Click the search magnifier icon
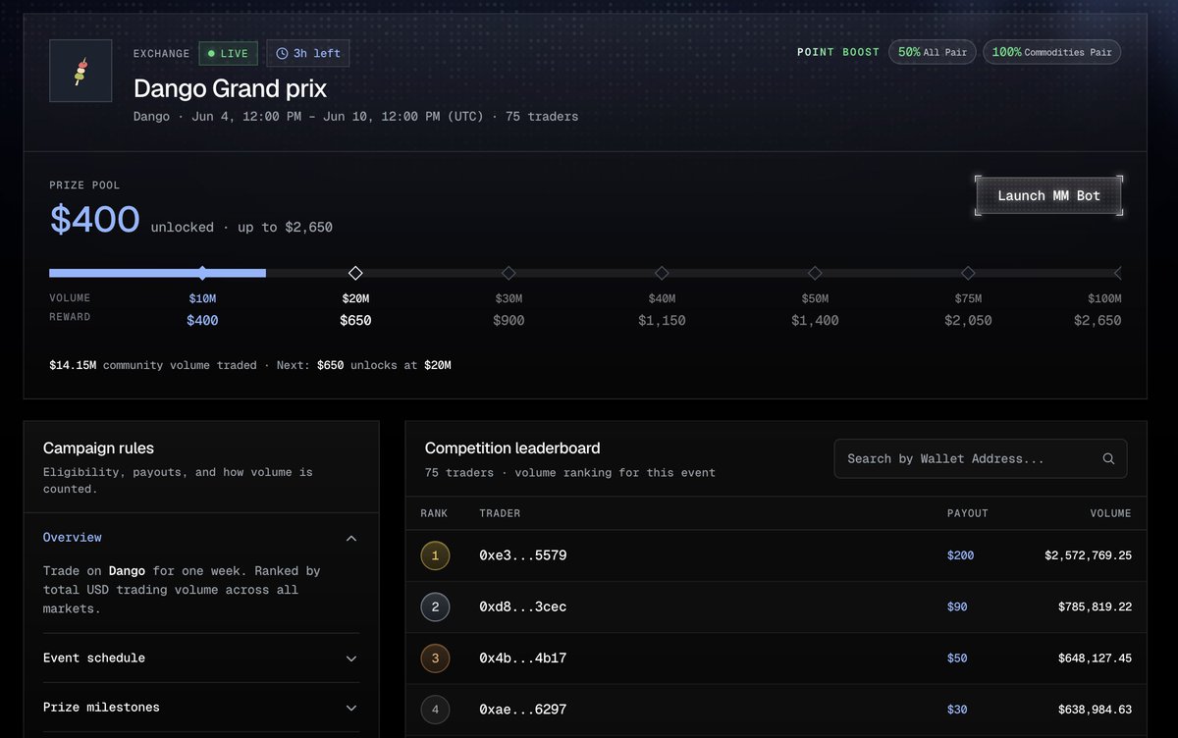This screenshot has height=738, width=1178. coord(1108,458)
